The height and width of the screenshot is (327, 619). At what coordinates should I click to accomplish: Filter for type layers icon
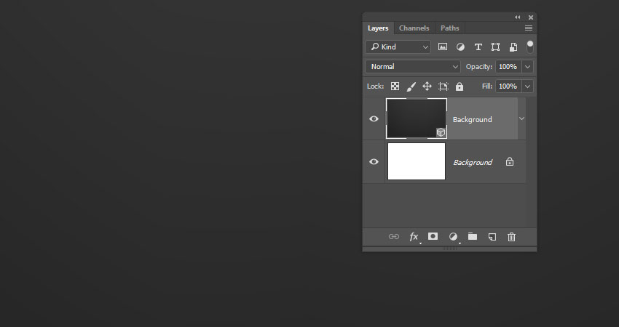click(478, 47)
